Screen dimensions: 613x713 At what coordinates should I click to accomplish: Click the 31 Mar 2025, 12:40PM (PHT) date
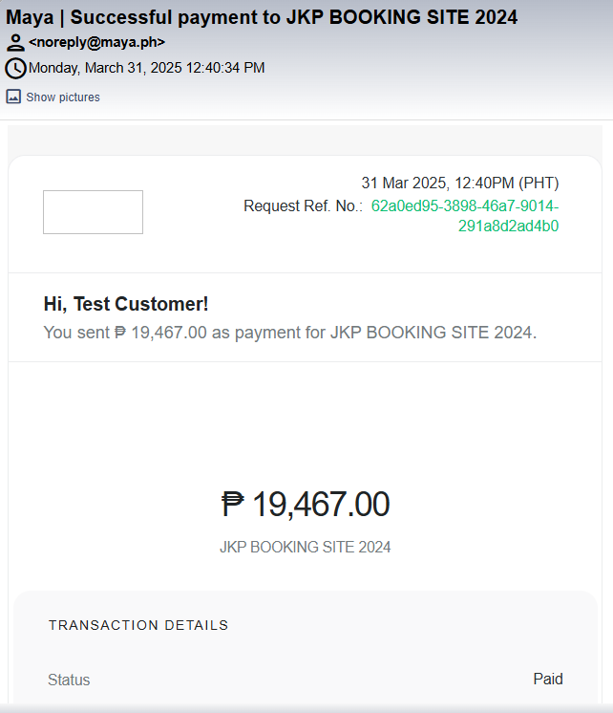[x=459, y=183]
